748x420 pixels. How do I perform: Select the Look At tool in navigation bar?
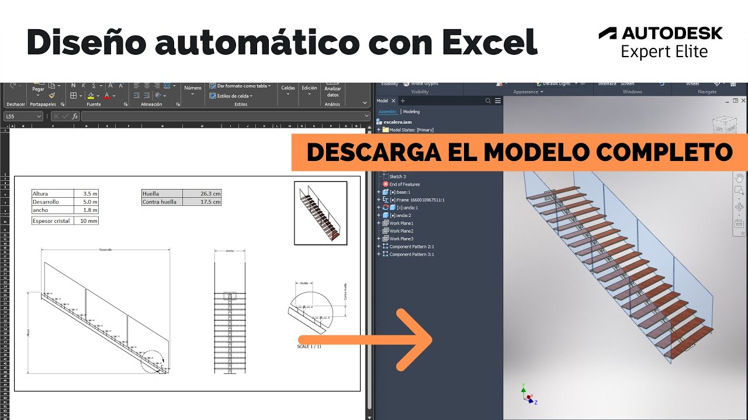[x=739, y=223]
